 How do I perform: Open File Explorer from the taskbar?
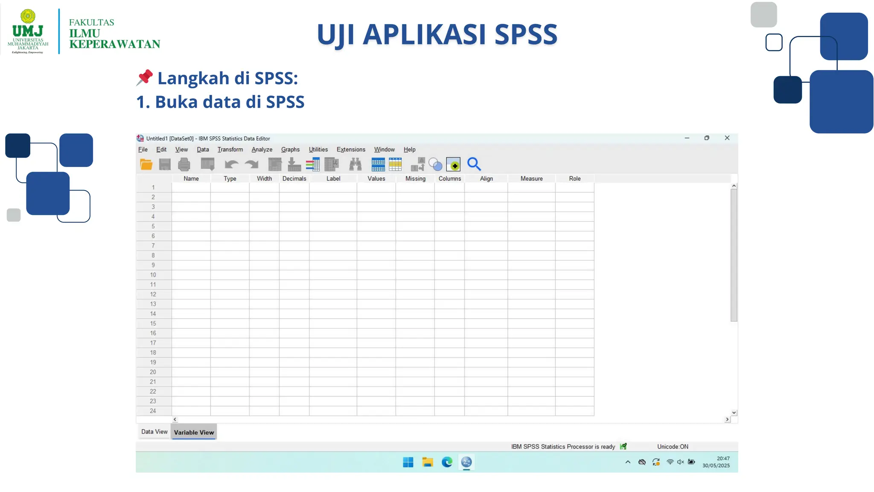coord(428,462)
